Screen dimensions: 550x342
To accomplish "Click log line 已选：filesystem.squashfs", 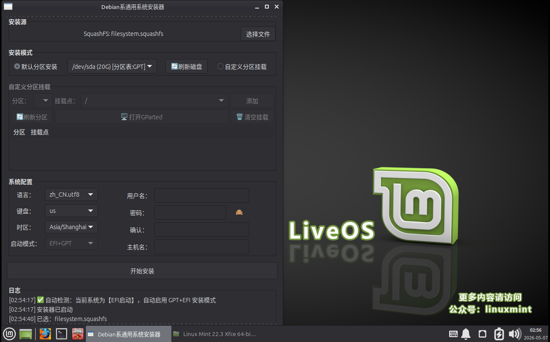I will pyautogui.click(x=58, y=319).
